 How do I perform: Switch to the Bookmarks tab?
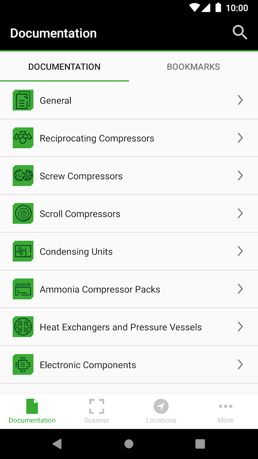coord(193,67)
